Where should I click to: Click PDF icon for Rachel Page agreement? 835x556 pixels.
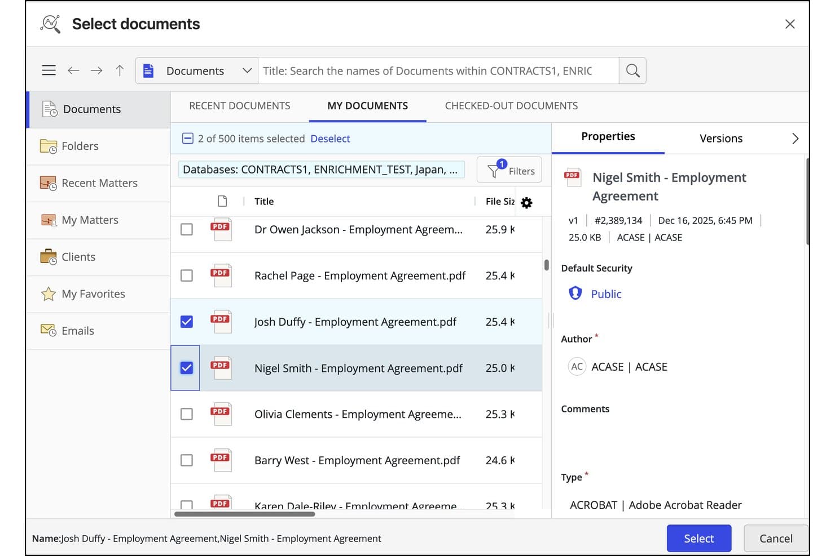pyautogui.click(x=221, y=275)
